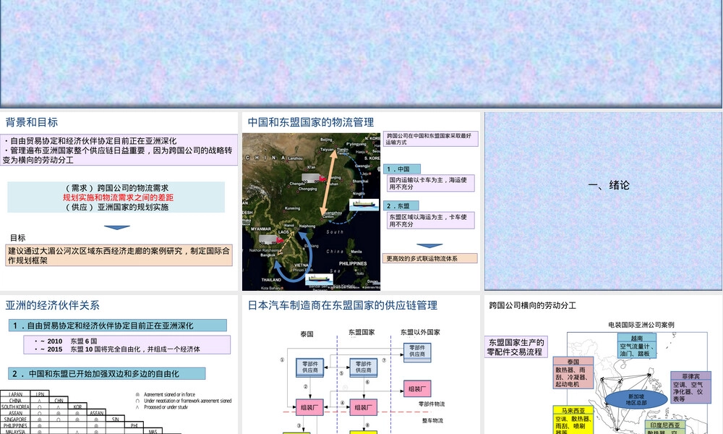
Task: Click the title 跨国公司横向的劳动分工
Action: tap(533, 305)
